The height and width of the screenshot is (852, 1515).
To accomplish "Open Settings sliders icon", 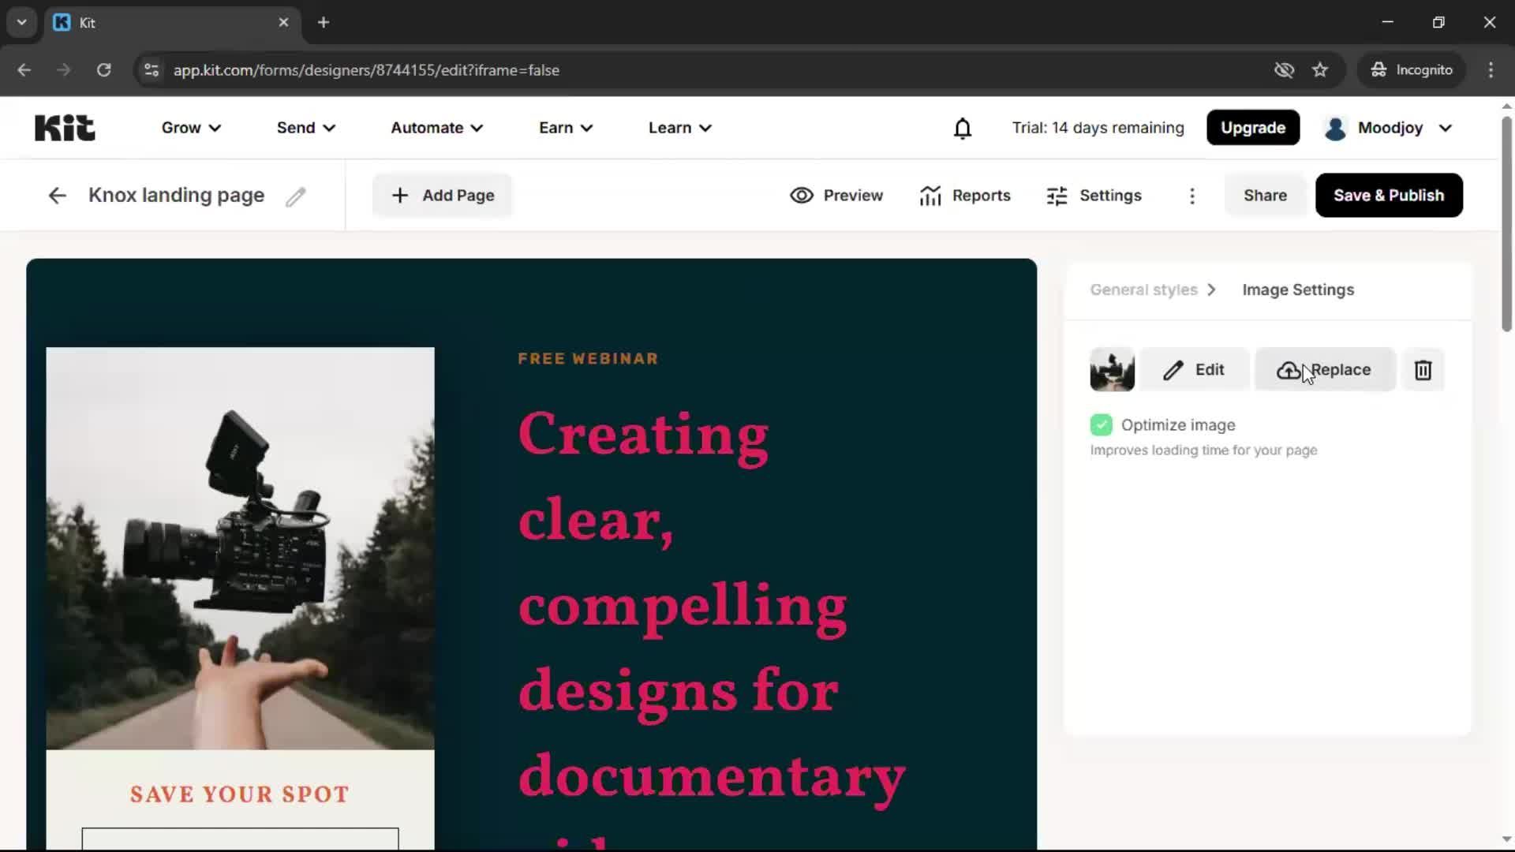I will [1057, 195].
